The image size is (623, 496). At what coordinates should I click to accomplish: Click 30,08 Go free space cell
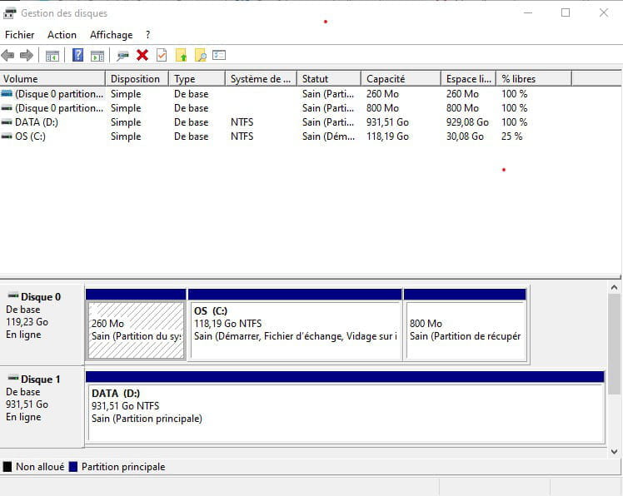pyautogui.click(x=465, y=136)
